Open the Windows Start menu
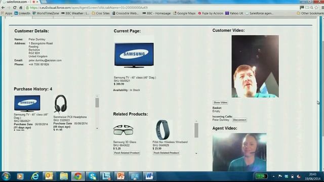324x182 pixels. pos(6,176)
